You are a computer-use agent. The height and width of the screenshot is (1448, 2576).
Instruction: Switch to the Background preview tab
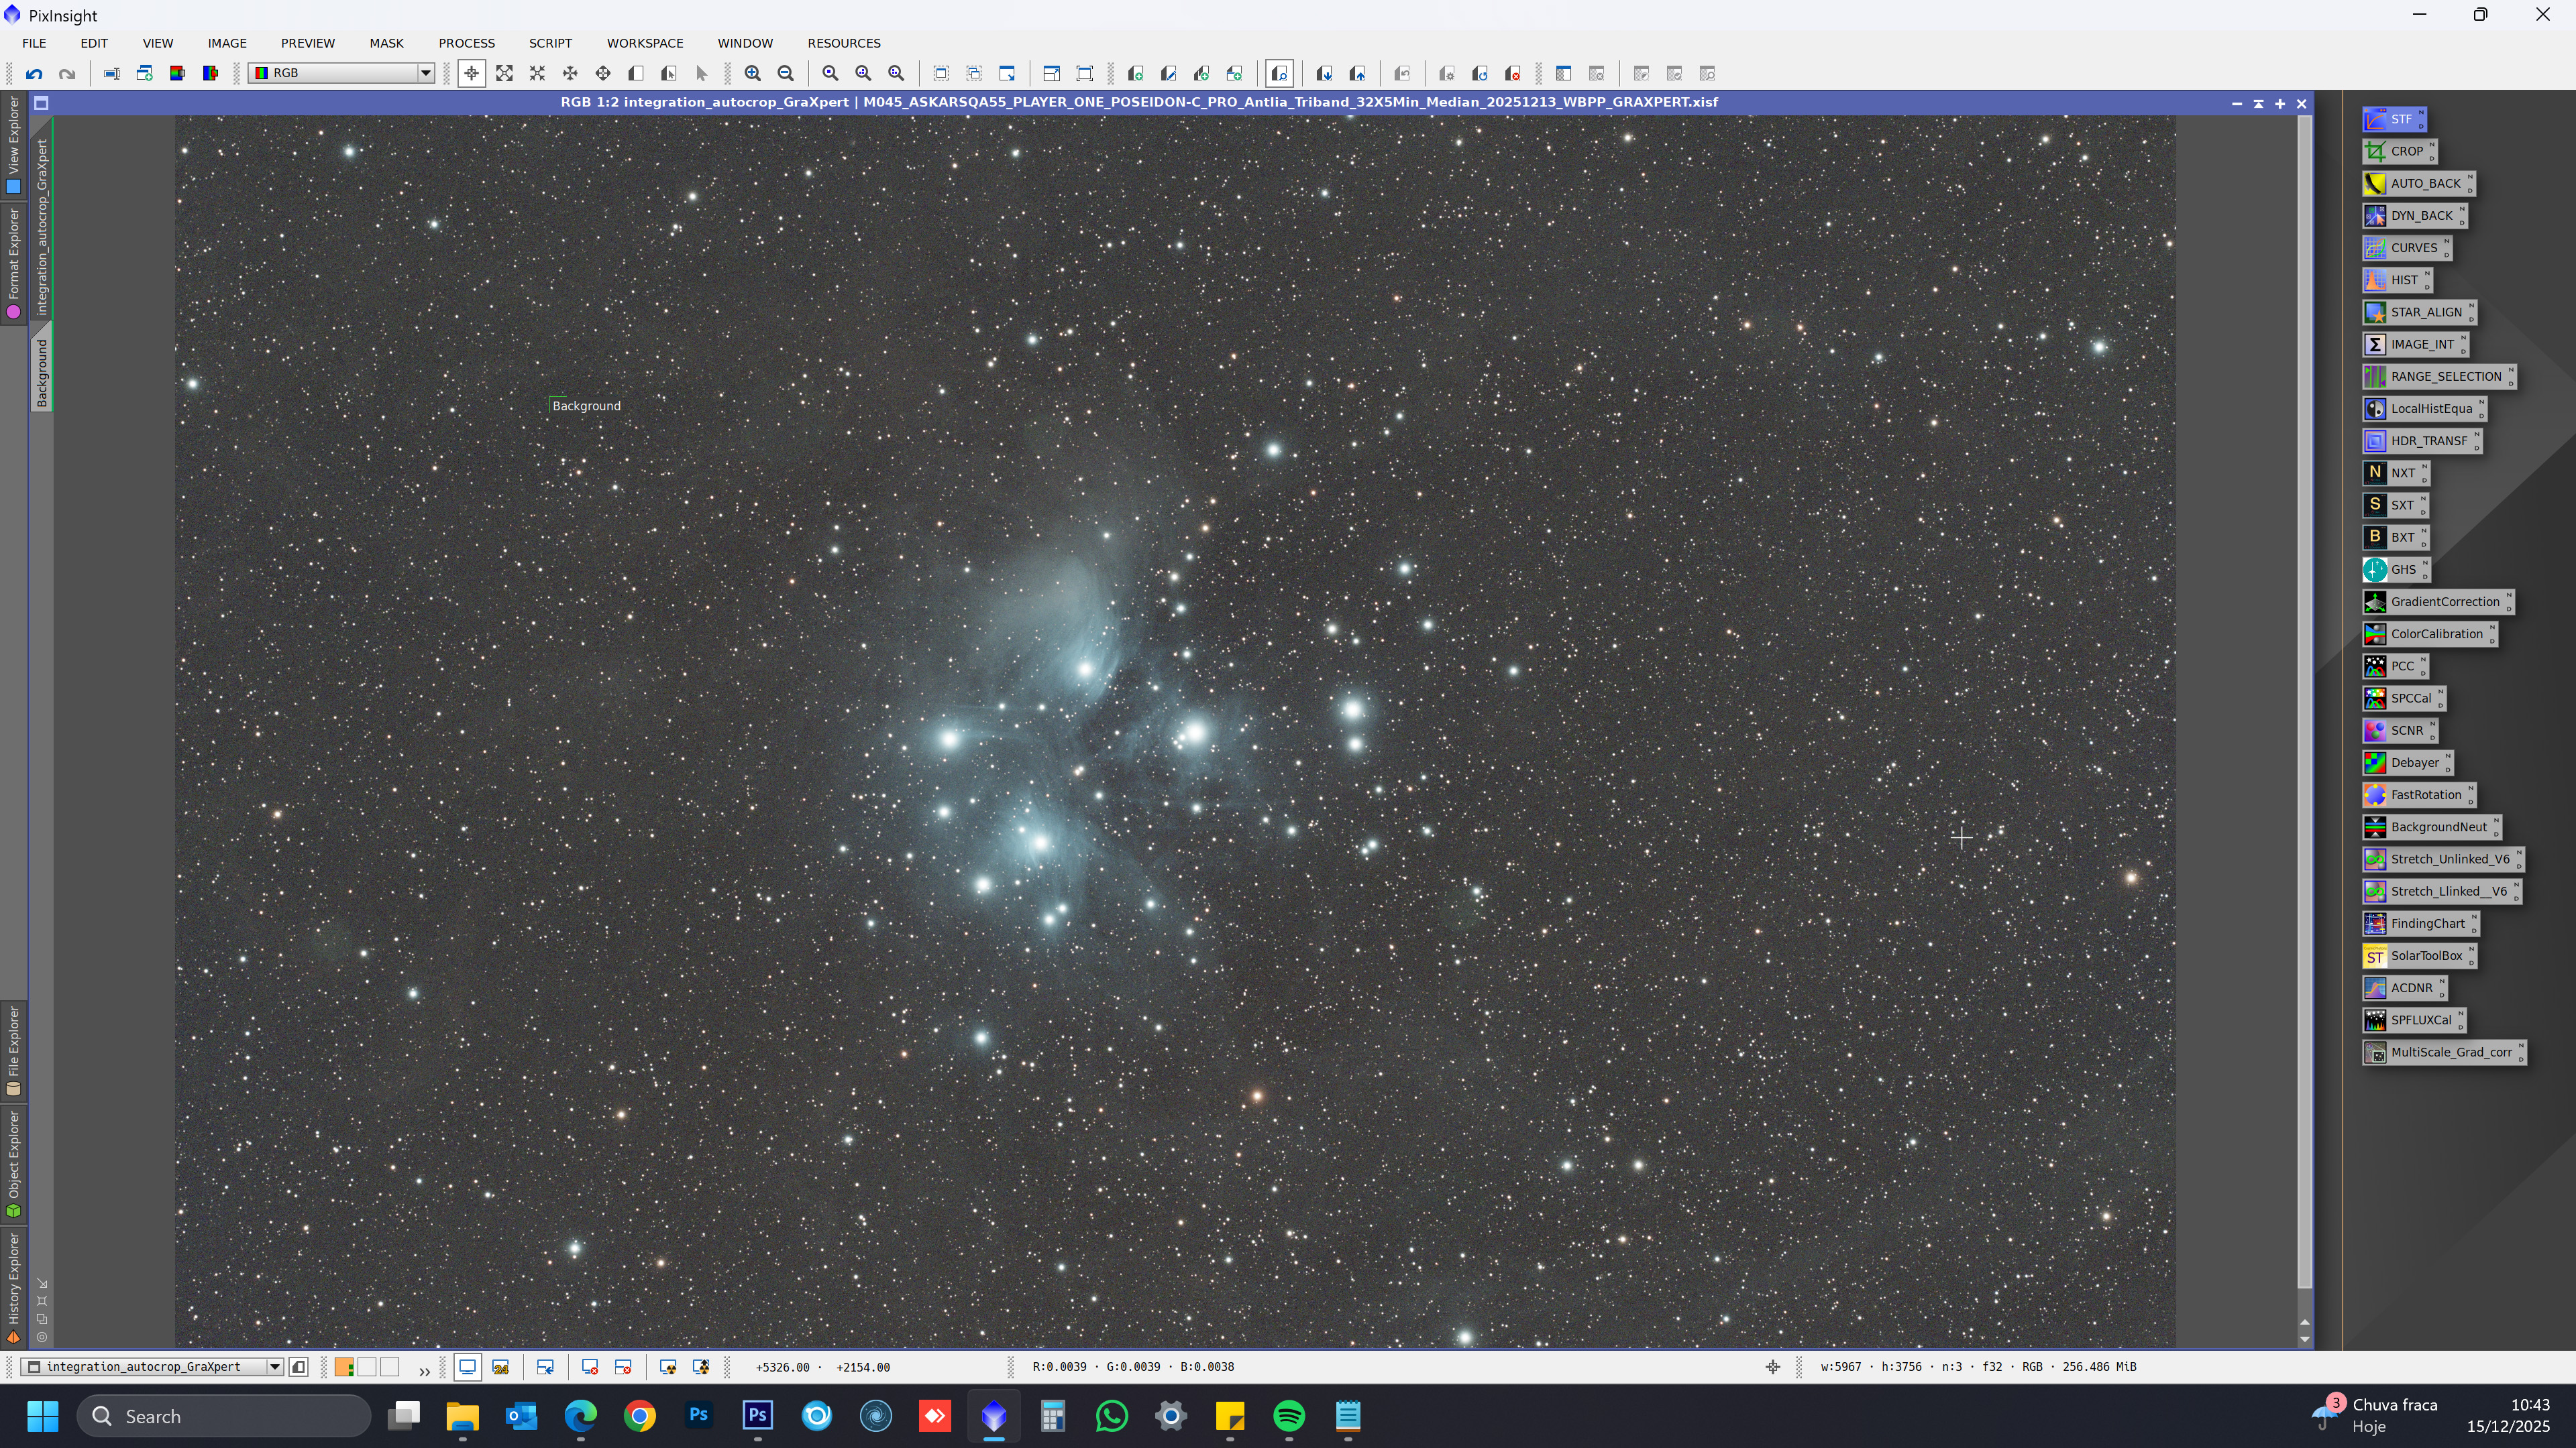(x=42, y=372)
